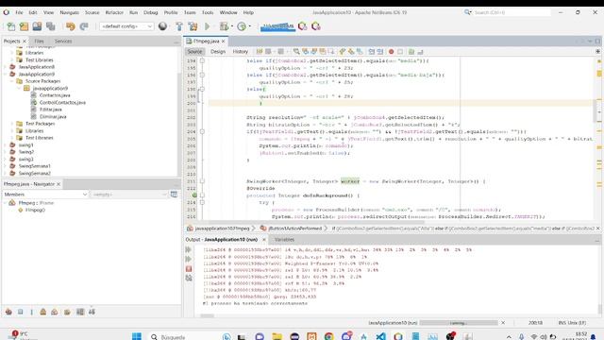Click the running progress bar in status bar
Screen dimensions: 604x340
tap(459, 323)
